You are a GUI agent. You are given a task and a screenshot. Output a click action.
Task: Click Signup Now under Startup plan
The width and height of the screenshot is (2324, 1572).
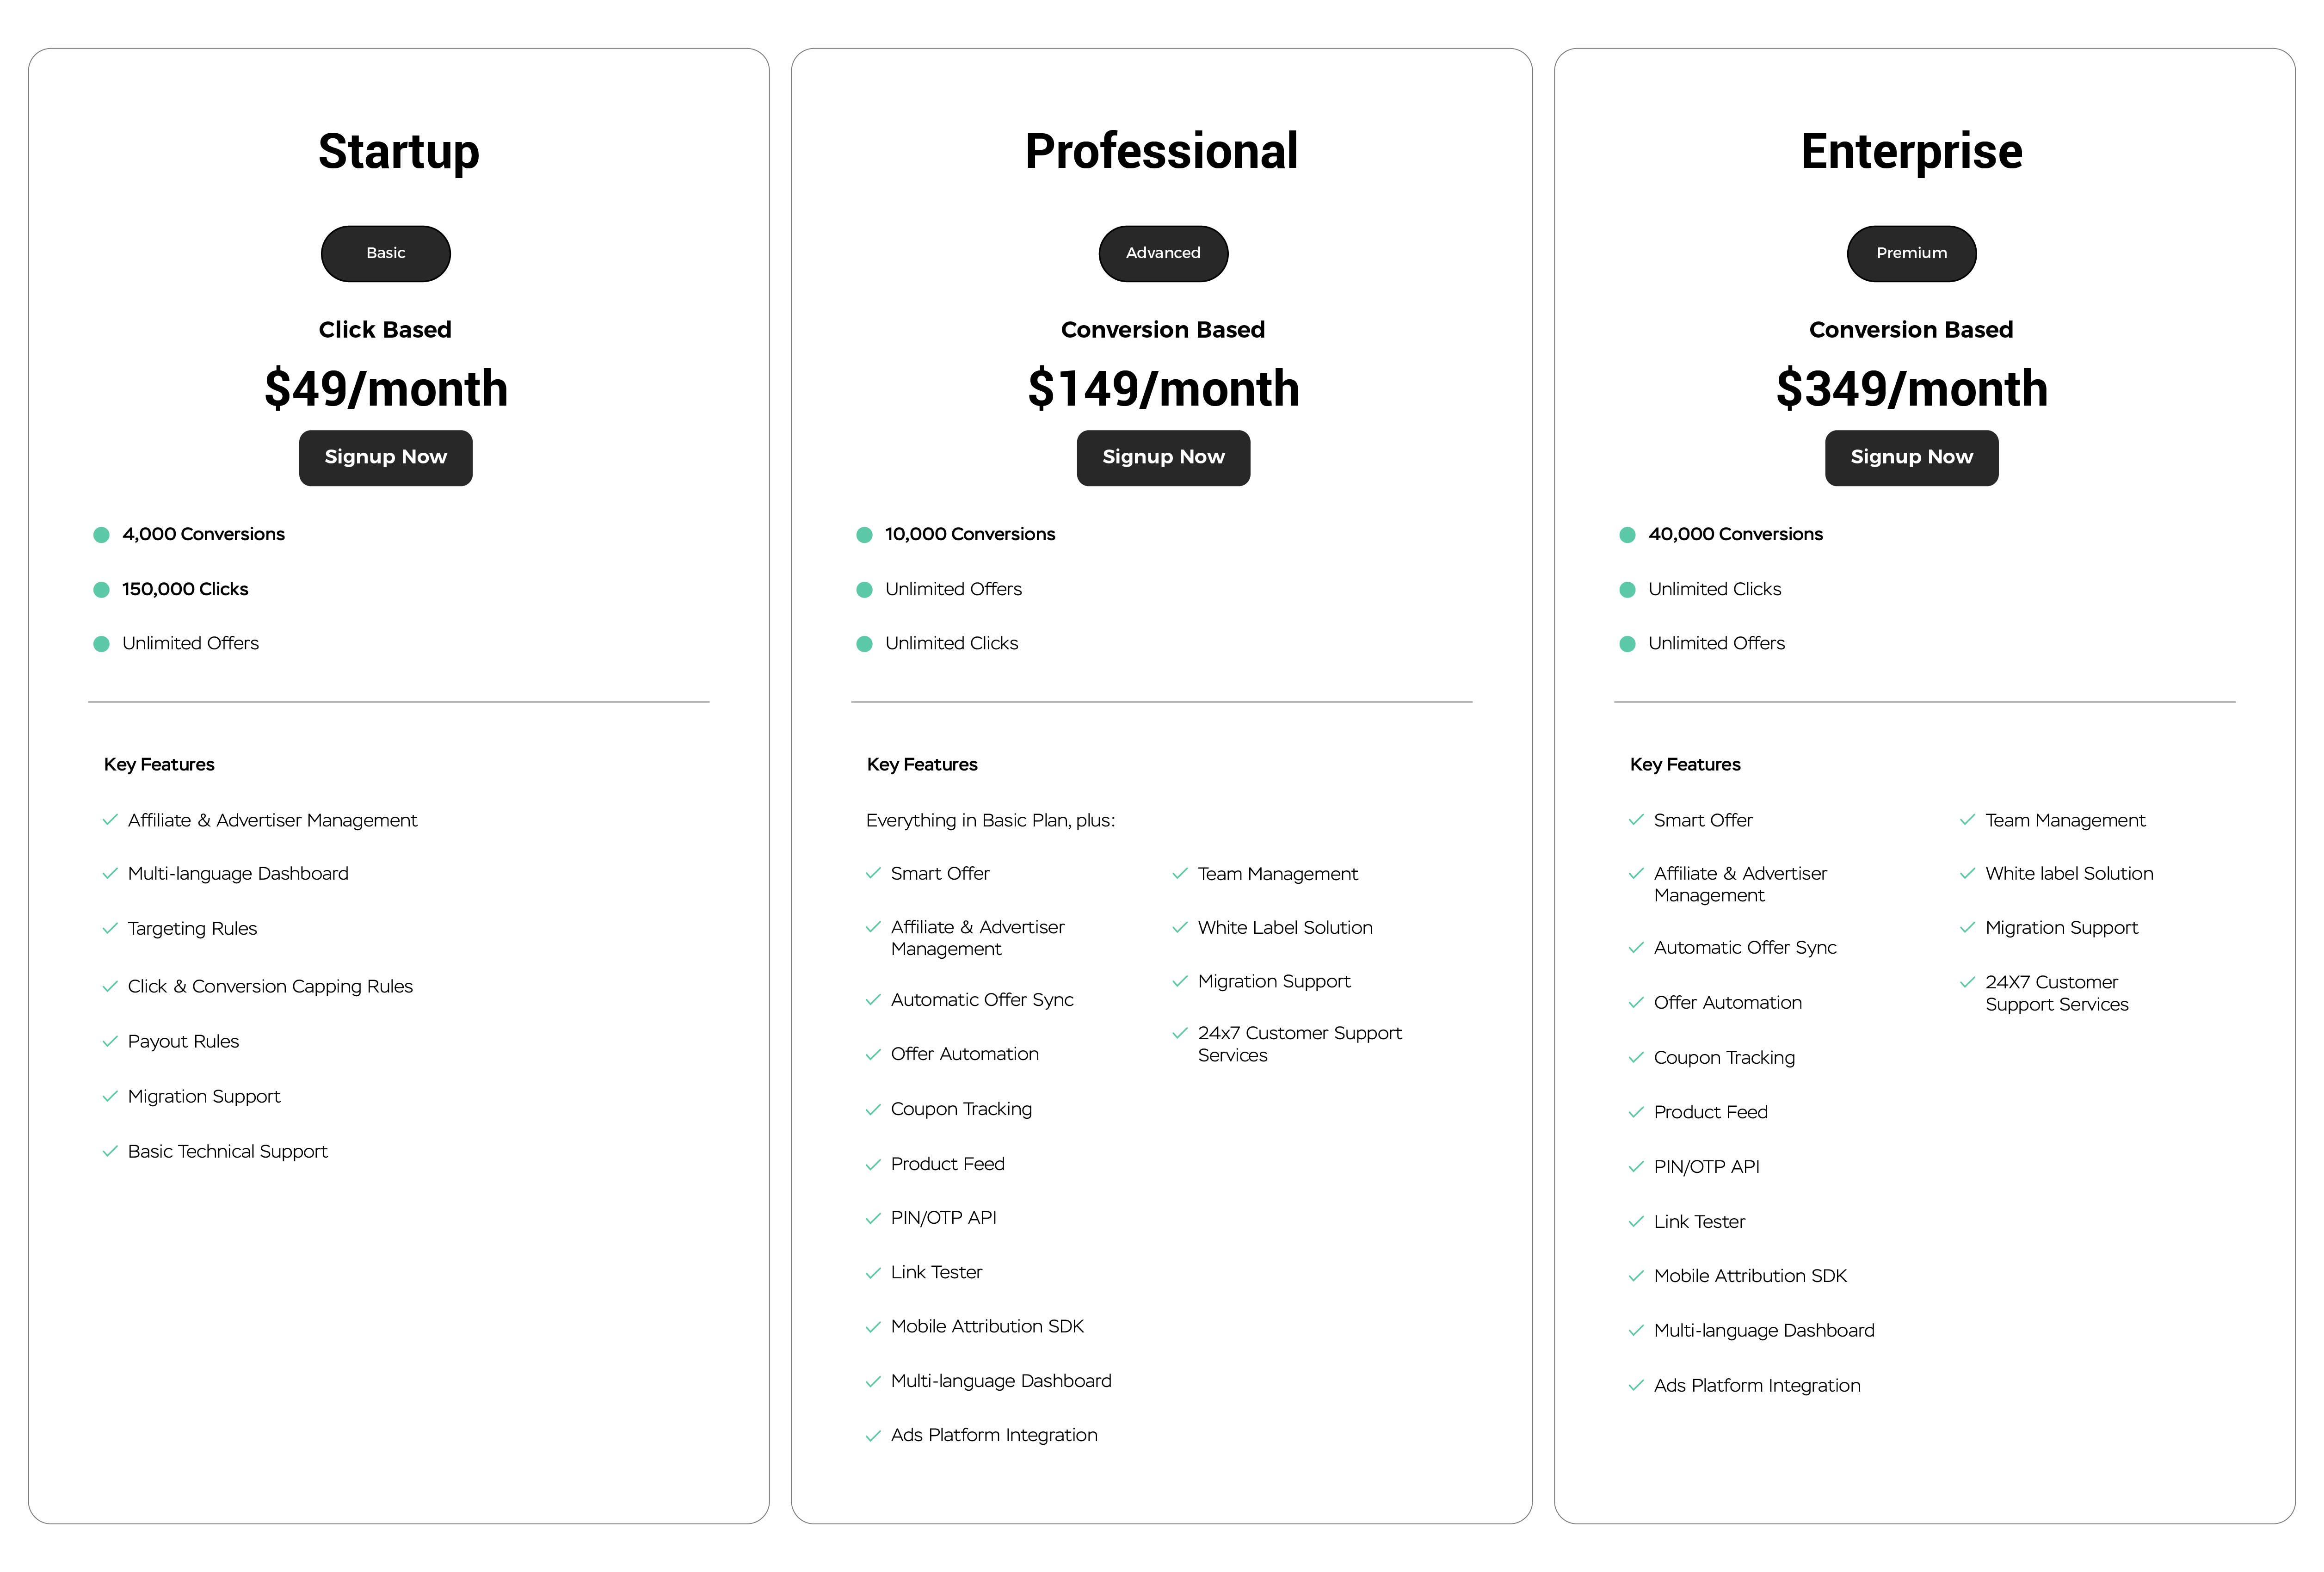385,457
